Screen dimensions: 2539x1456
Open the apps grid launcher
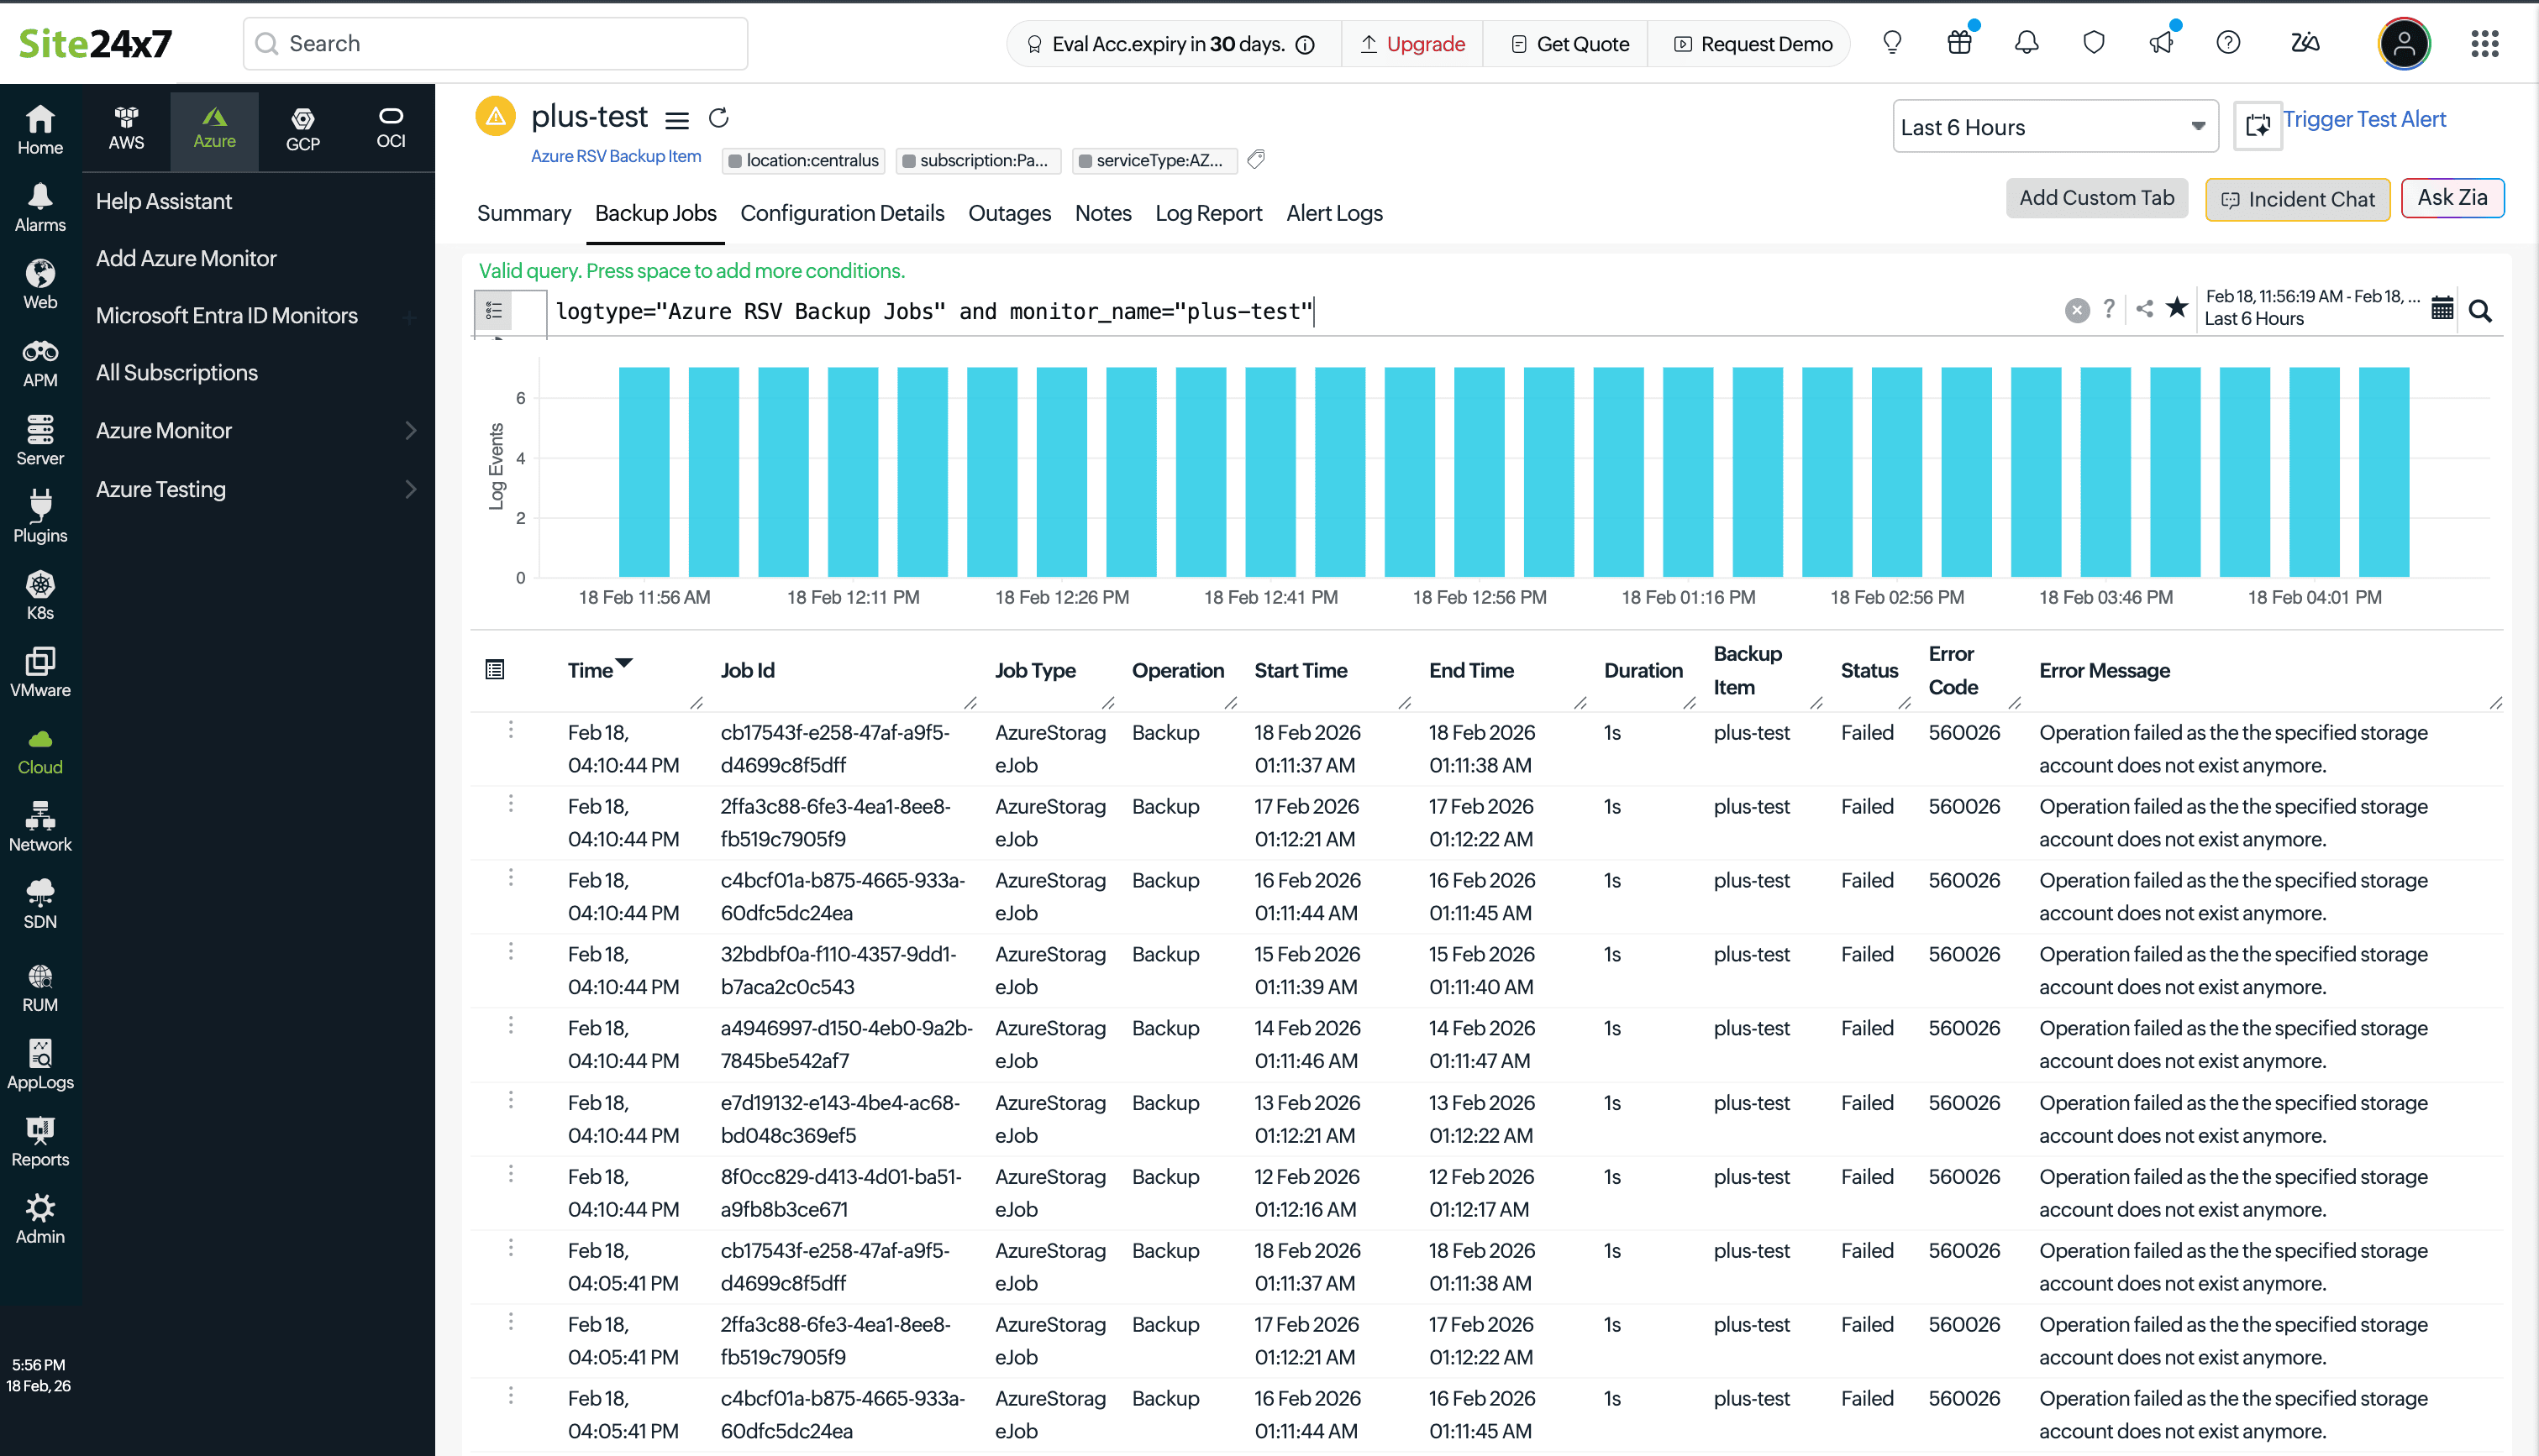pyautogui.click(x=2485, y=43)
